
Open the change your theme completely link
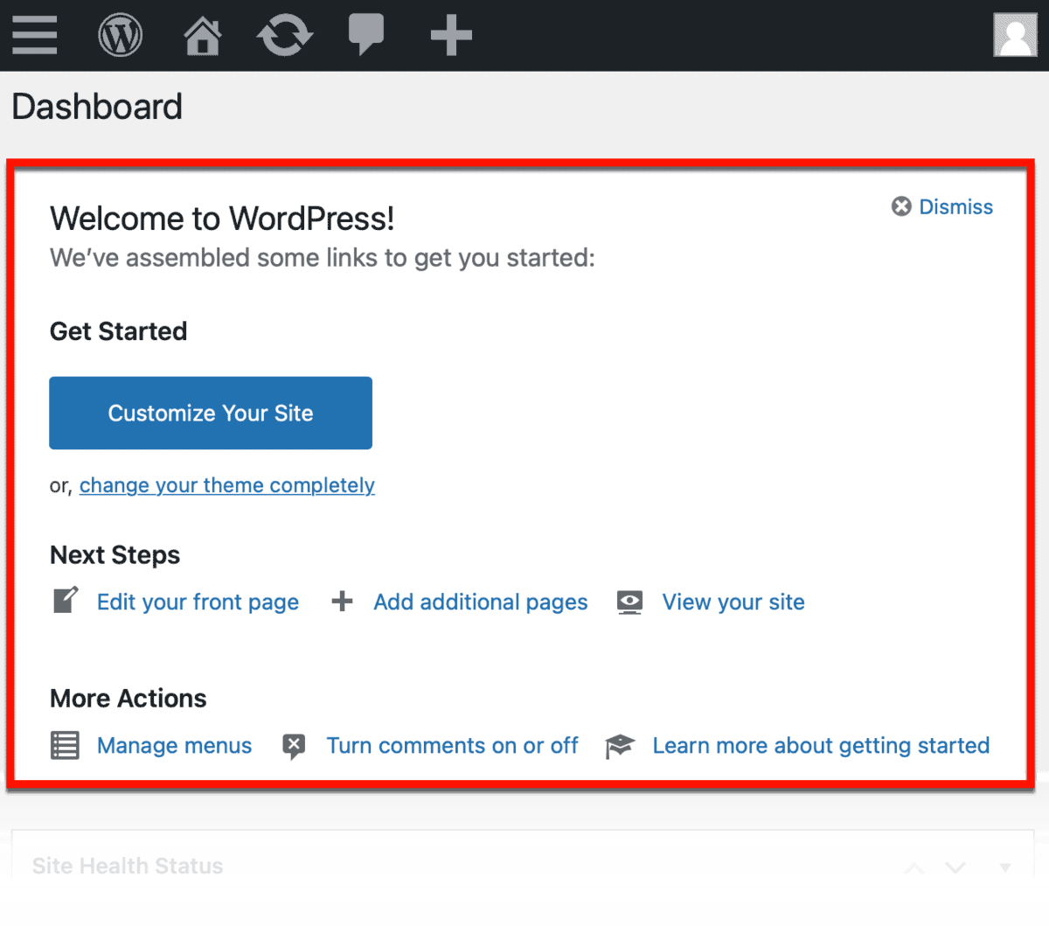pos(226,485)
